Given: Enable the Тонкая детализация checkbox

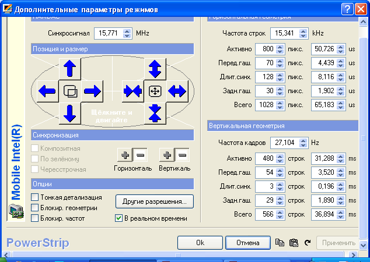Looking at the screenshot, I should (x=35, y=197).
